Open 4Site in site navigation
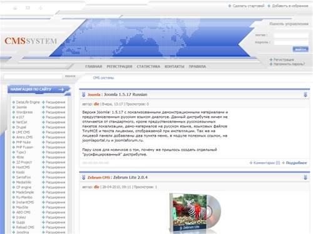This screenshot has width=313, height=234. tap(20, 157)
